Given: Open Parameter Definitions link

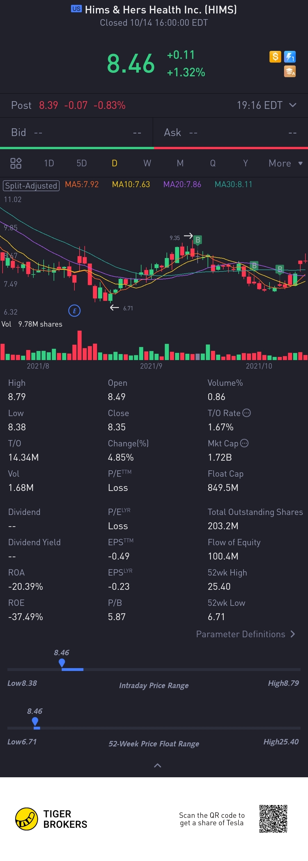Looking at the screenshot, I should coord(245,634).
